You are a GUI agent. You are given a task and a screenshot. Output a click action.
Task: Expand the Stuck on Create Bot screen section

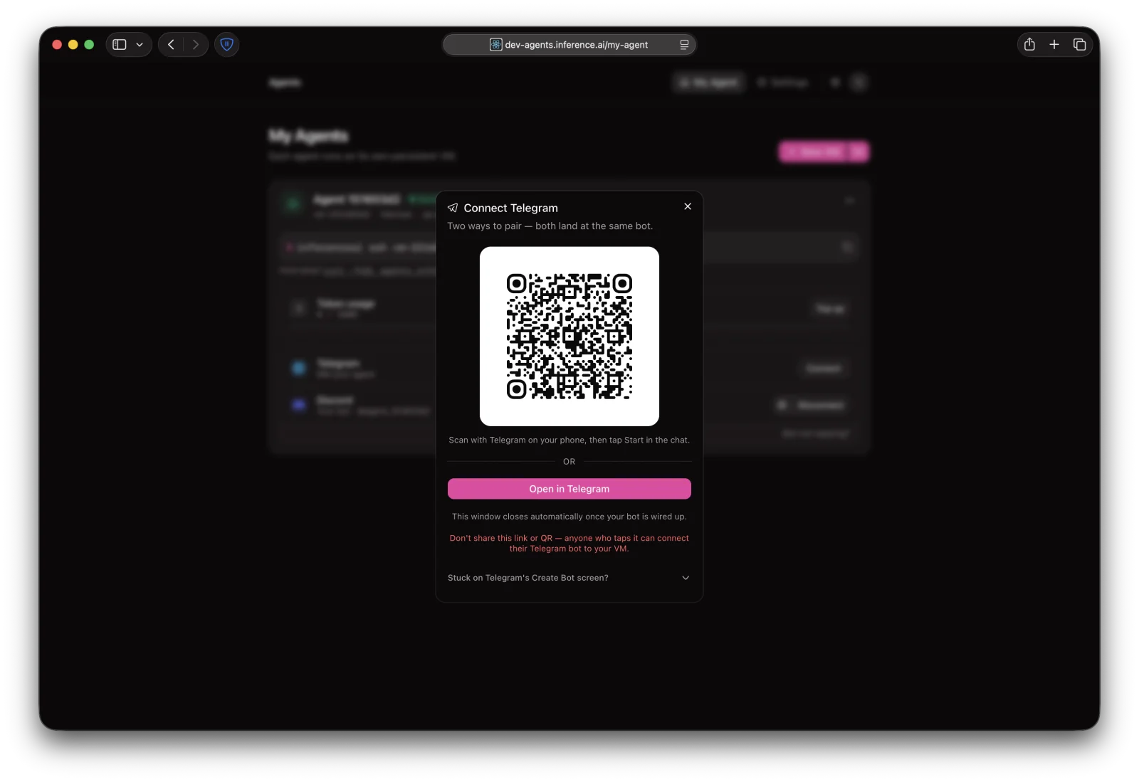point(569,578)
